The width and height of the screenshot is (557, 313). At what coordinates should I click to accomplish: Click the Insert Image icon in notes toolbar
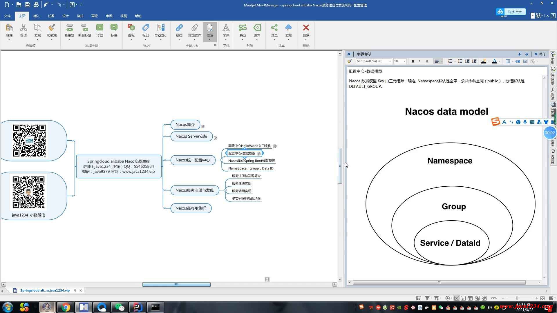pyautogui.click(x=525, y=61)
